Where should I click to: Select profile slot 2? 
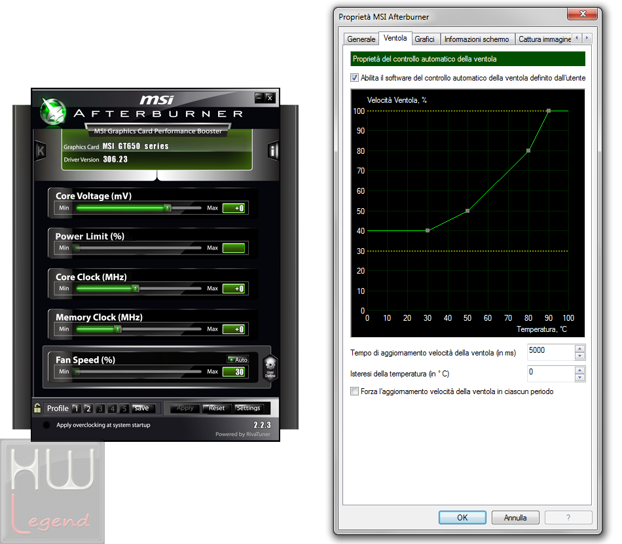88,408
